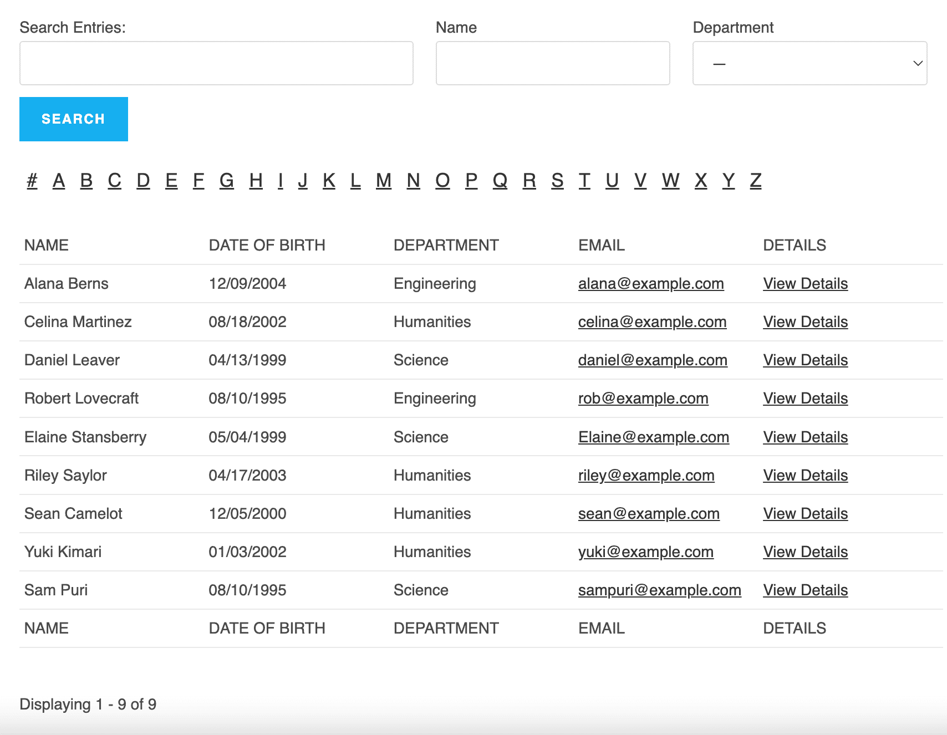View Details for Riley Saylor
Image resolution: width=947 pixels, height=735 pixels.
(806, 476)
